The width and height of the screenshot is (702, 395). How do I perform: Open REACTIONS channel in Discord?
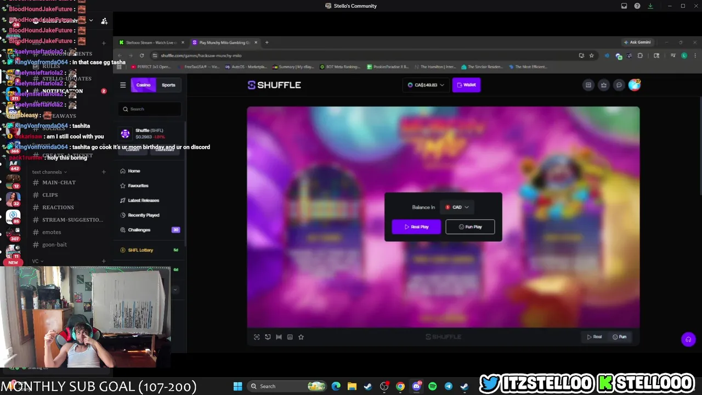[58, 207]
